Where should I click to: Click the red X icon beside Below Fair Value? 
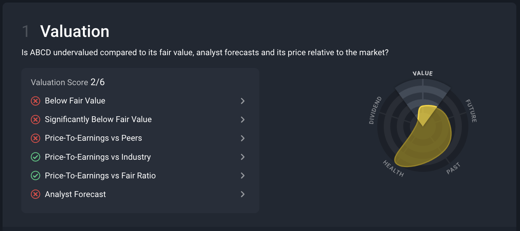pos(36,101)
